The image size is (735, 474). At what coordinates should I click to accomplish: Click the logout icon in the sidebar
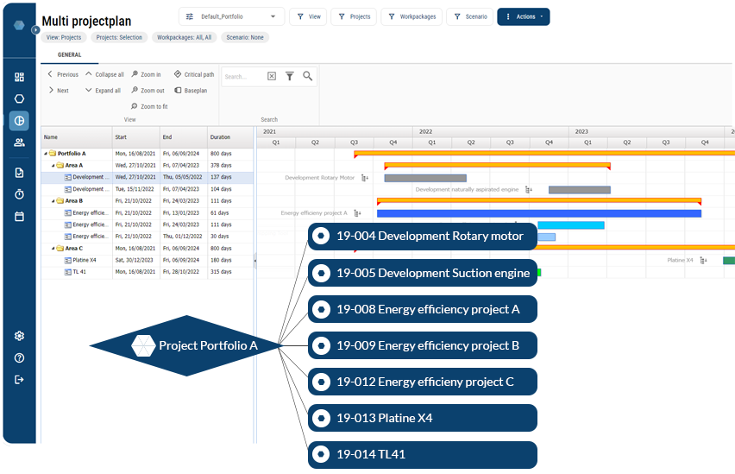click(x=19, y=380)
